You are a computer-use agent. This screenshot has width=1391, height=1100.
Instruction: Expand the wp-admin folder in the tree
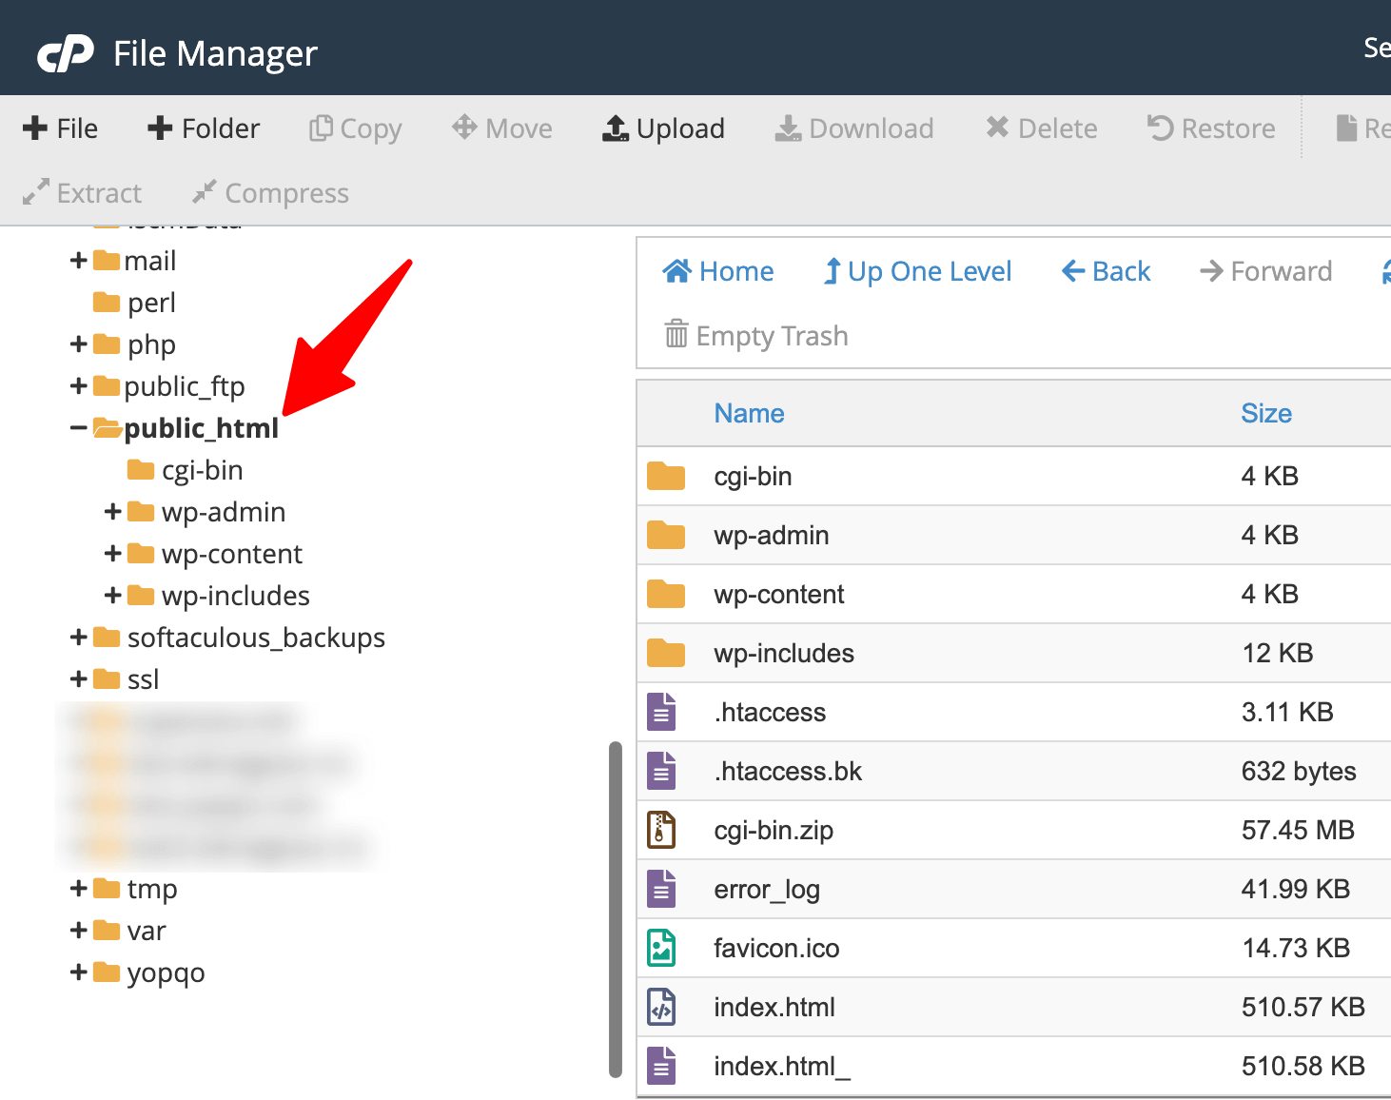click(111, 511)
